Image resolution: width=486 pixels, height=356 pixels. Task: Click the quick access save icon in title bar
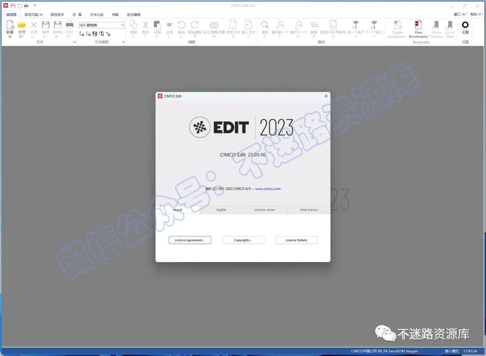[x=13, y=5]
